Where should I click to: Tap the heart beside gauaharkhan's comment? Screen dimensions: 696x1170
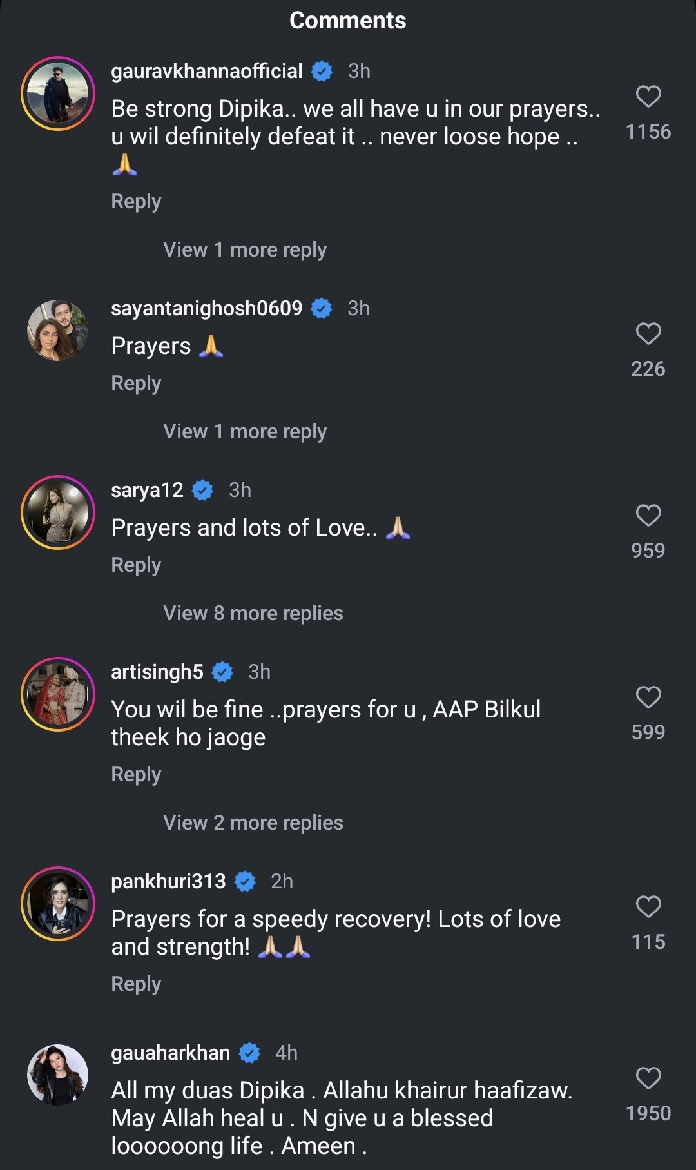click(x=648, y=1078)
